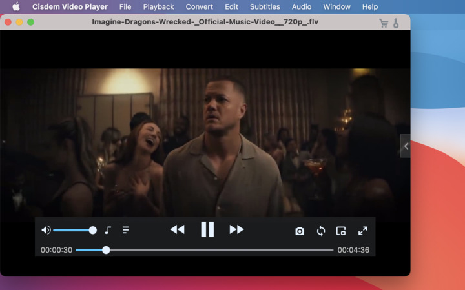Screen dimensions: 465x290
Task: Open the playlist list icon
Action: (126, 230)
